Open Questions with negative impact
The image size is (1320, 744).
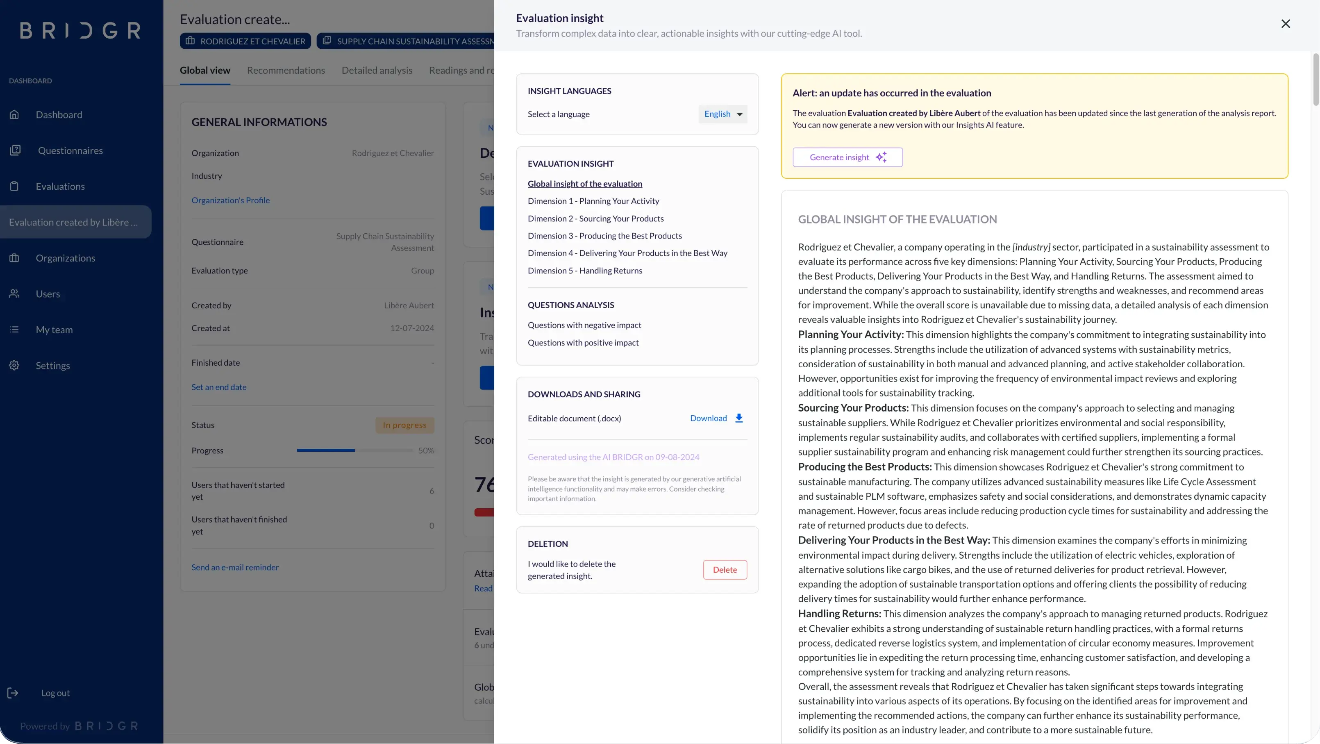tap(584, 325)
